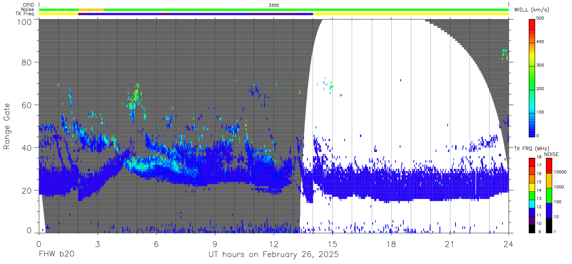Click the CPID row label
This screenshot has height=264, width=572.
(x=29, y=5)
